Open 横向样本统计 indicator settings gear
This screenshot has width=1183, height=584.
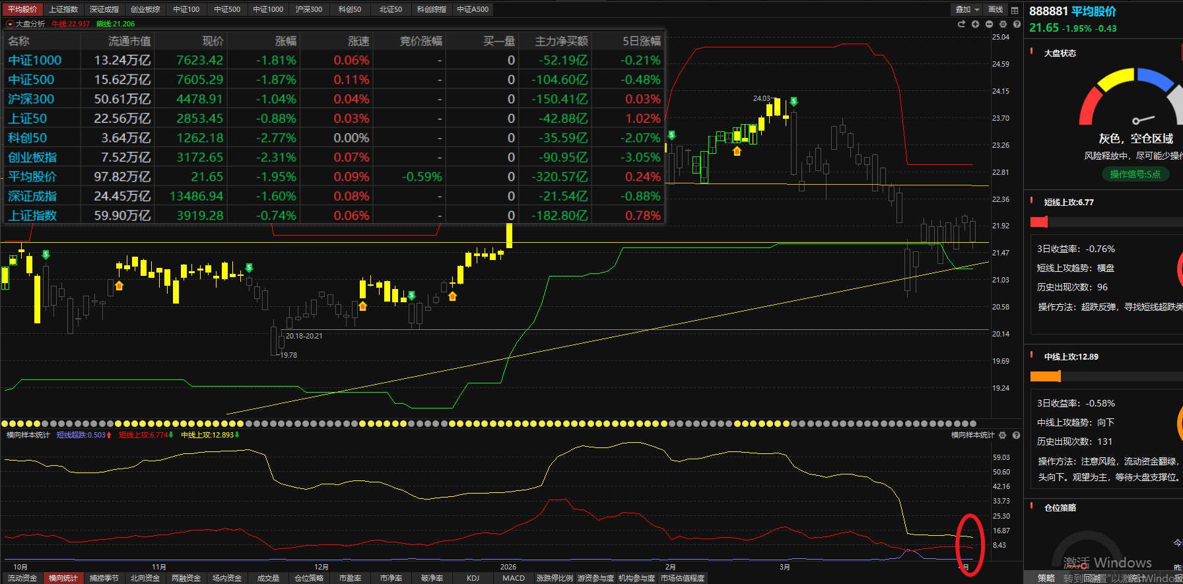pyautogui.click(x=1003, y=436)
